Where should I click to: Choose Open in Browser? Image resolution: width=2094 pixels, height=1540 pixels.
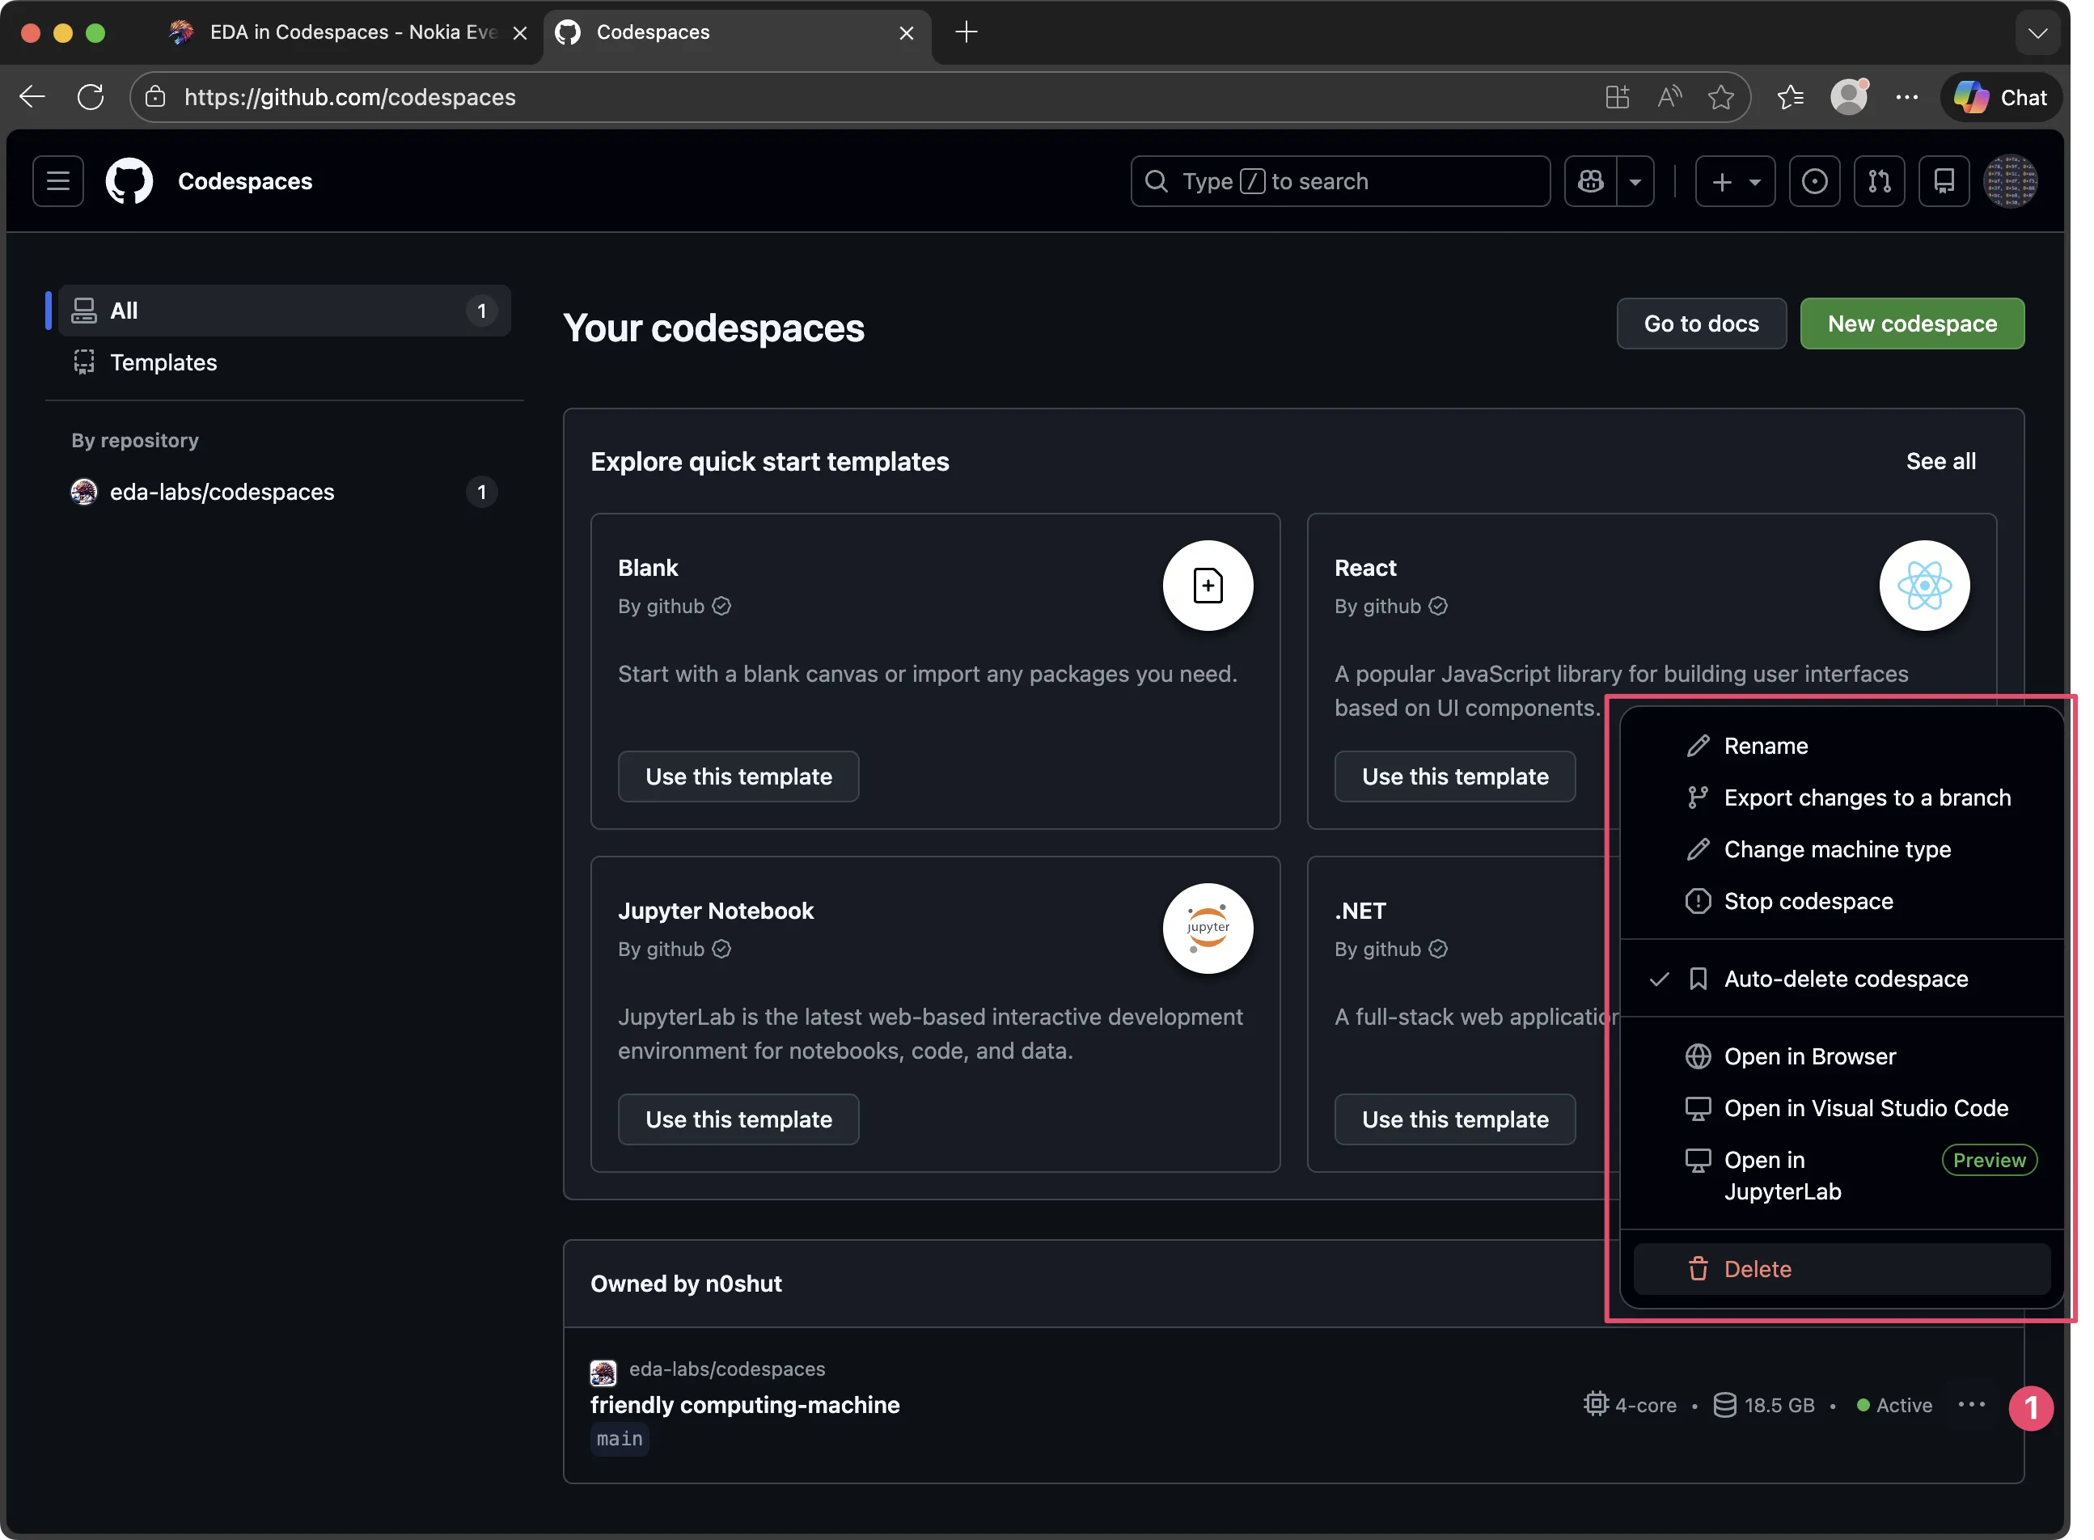point(1842,1056)
